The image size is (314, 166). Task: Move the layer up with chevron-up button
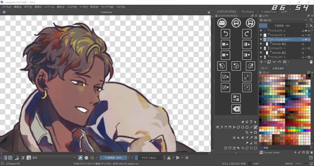coord(279,62)
